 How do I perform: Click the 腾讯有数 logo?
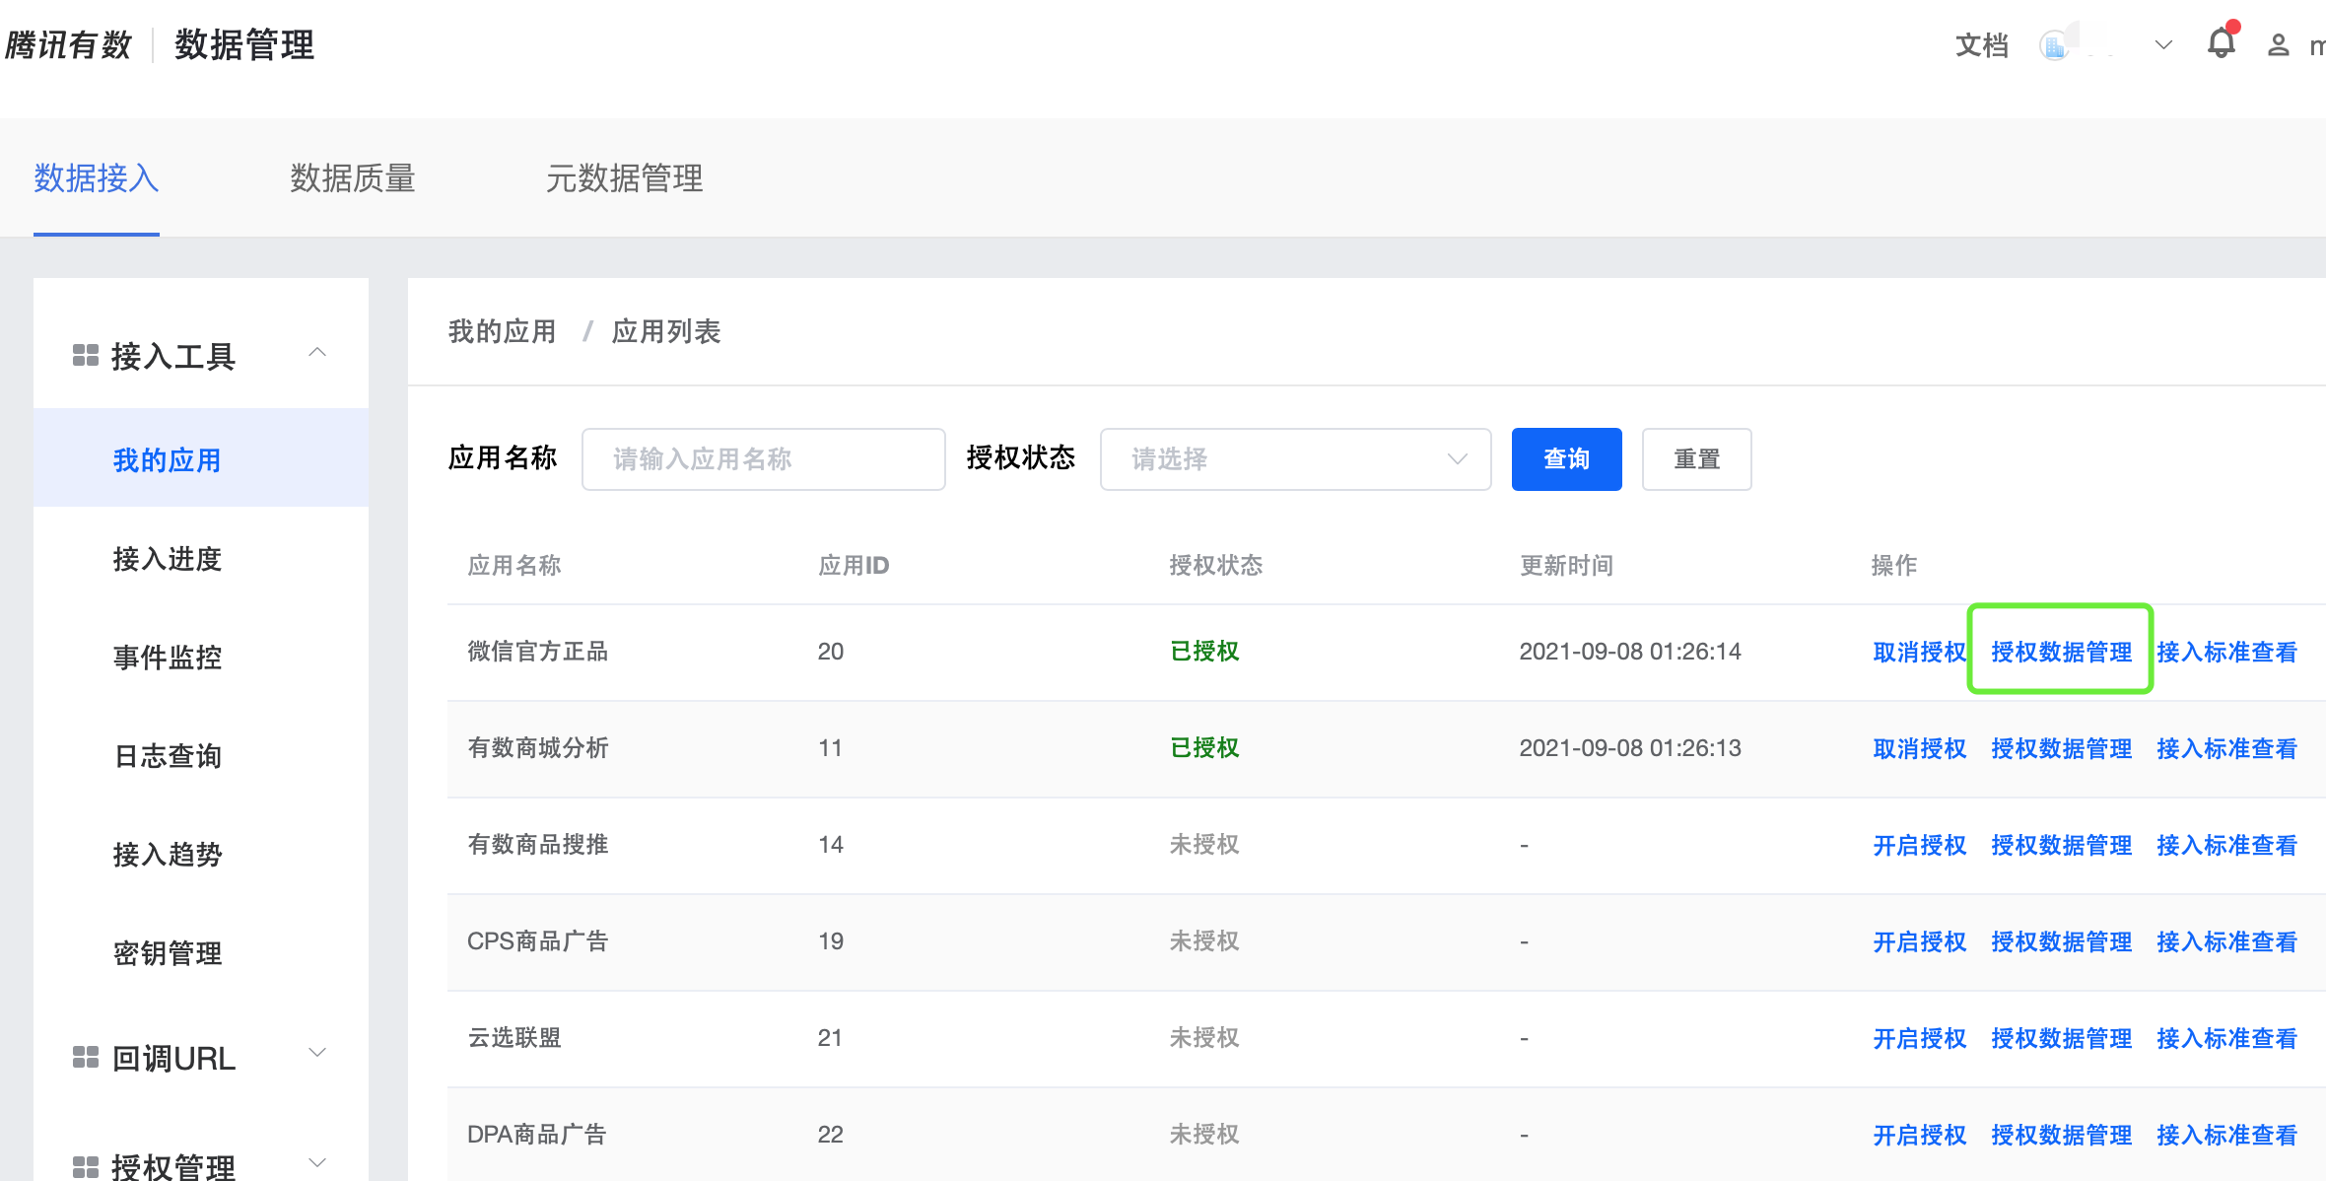coord(68,45)
